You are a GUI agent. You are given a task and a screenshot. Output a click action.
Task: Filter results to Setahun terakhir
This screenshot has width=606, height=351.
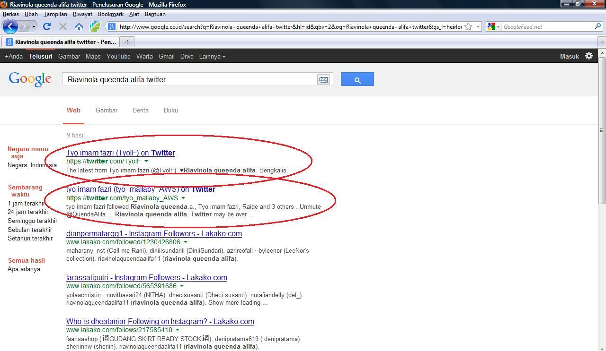(30, 238)
